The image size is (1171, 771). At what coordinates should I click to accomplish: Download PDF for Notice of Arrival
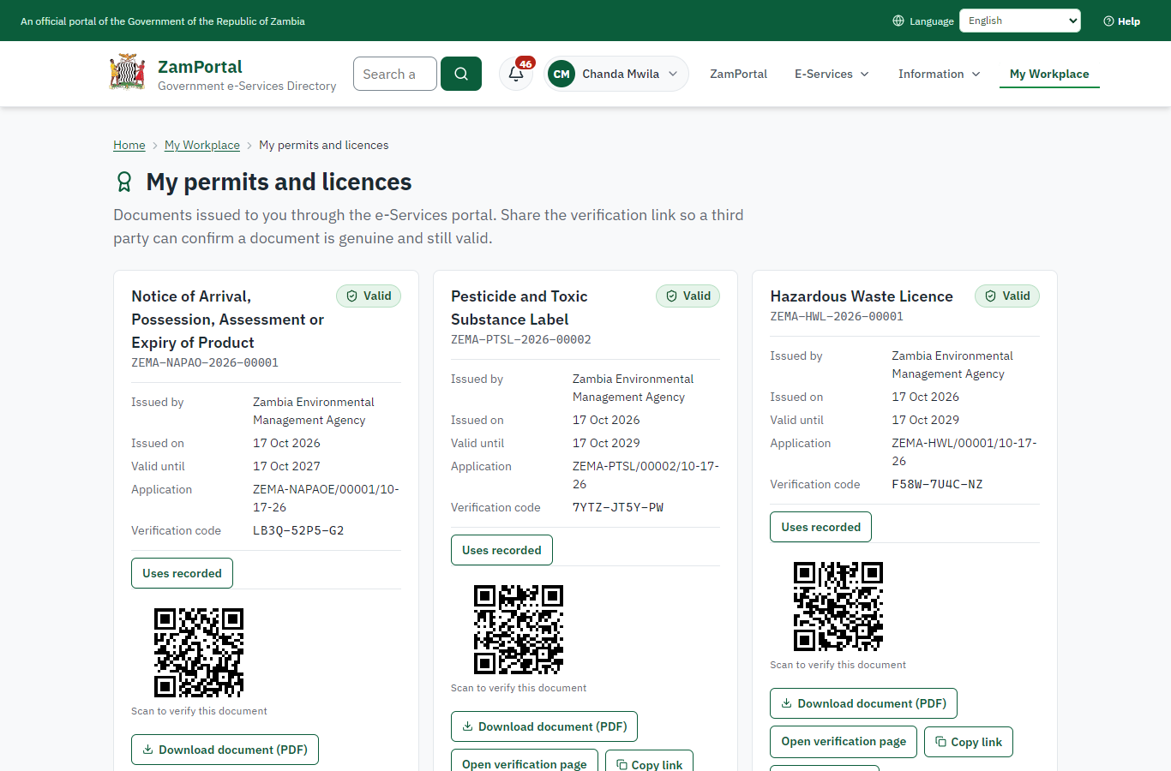(225, 750)
